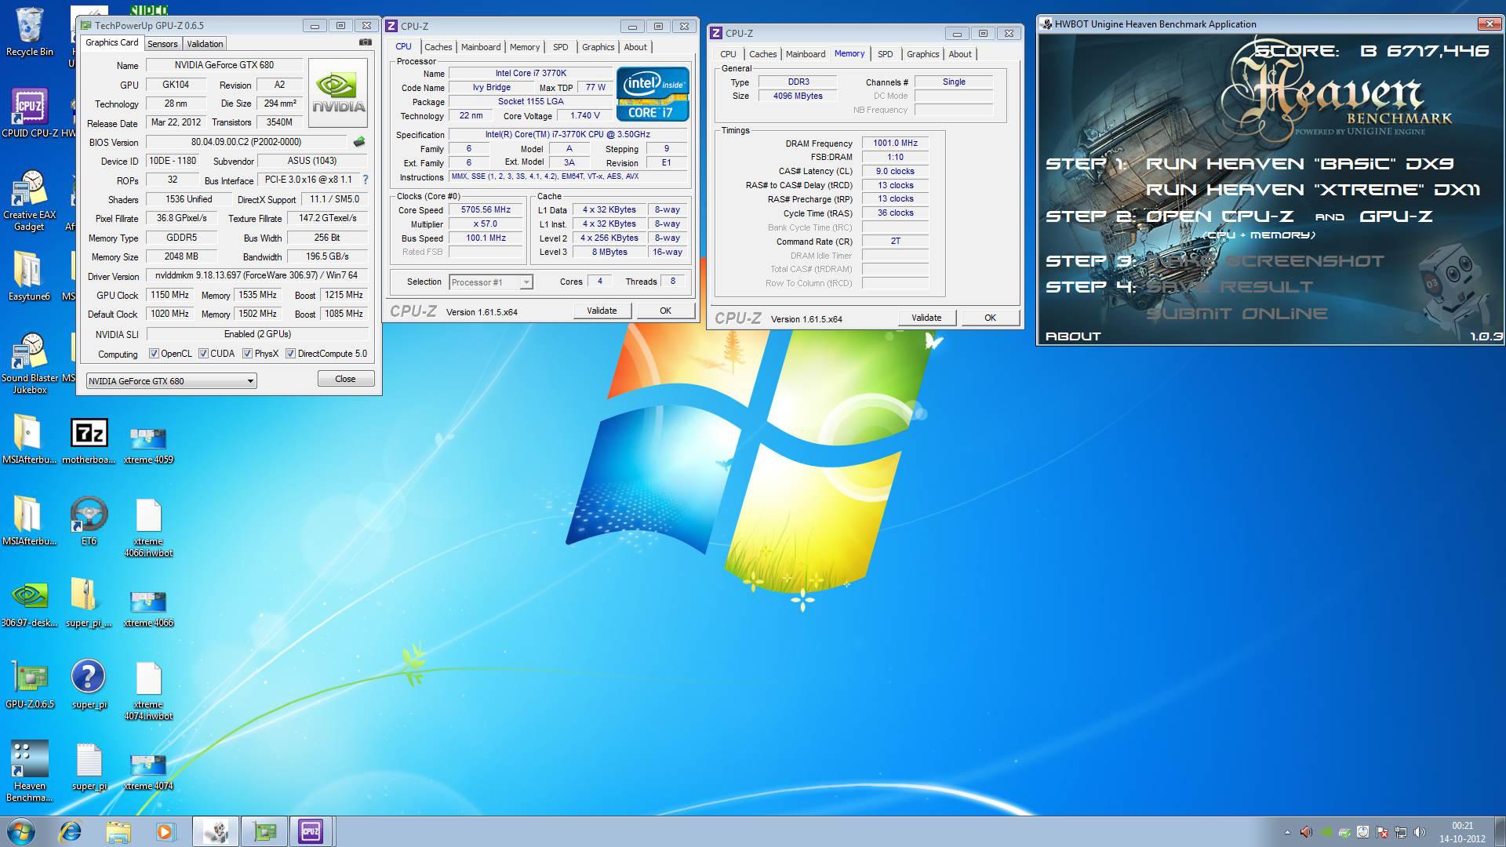
Task: Open the About tab in the CPU-Z CPU window
Action: point(635,47)
